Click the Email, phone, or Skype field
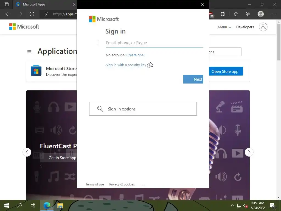Screen dimensions: 281x211 pyautogui.click(x=154, y=43)
